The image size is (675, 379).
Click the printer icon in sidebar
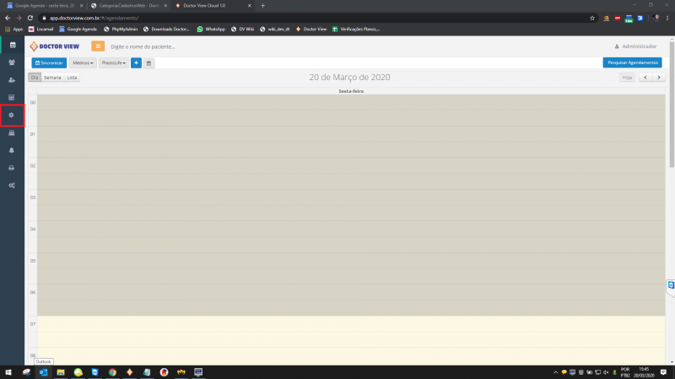point(12,168)
